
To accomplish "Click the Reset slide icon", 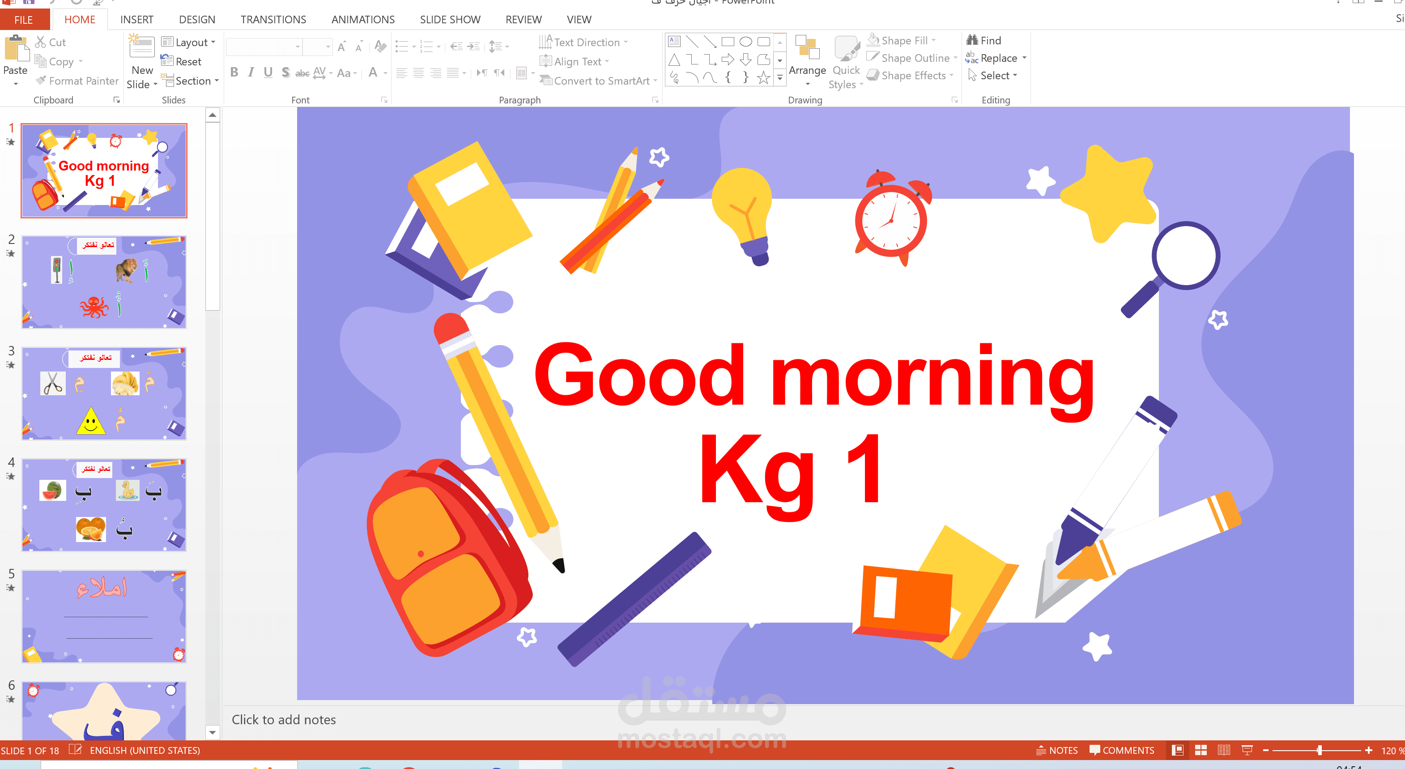I will [x=167, y=61].
